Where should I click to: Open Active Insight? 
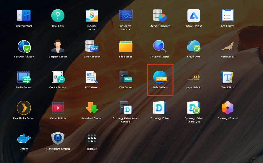coord(193,15)
